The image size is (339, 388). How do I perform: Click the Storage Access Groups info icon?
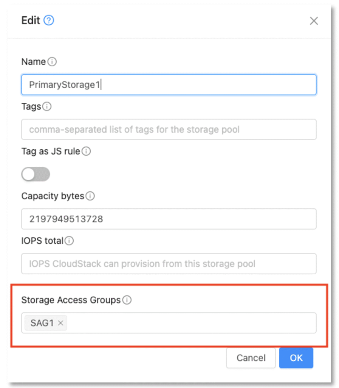click(127, 300)
